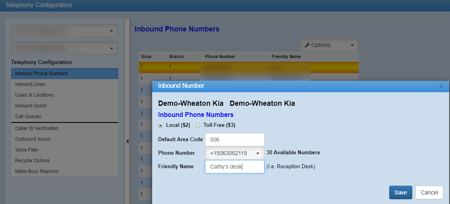Sort table by Phone Number column header
This screenshot has height=204, width=450.
220,56
